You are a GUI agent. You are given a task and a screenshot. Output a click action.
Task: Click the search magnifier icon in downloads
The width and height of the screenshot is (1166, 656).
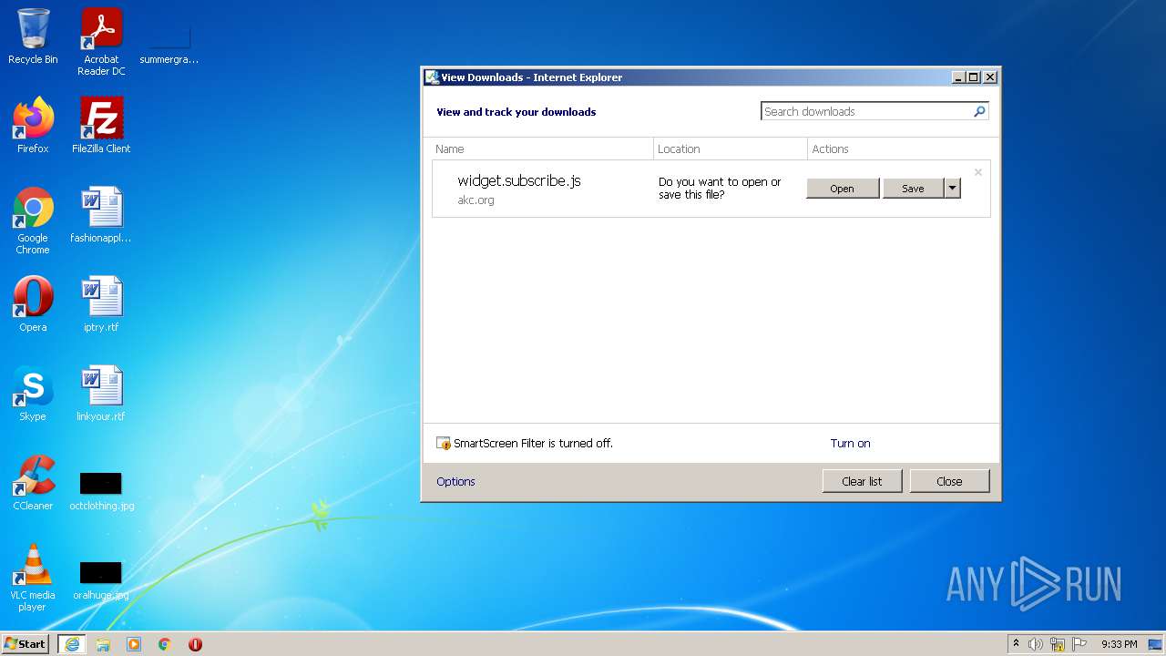(x=979, y=111)
